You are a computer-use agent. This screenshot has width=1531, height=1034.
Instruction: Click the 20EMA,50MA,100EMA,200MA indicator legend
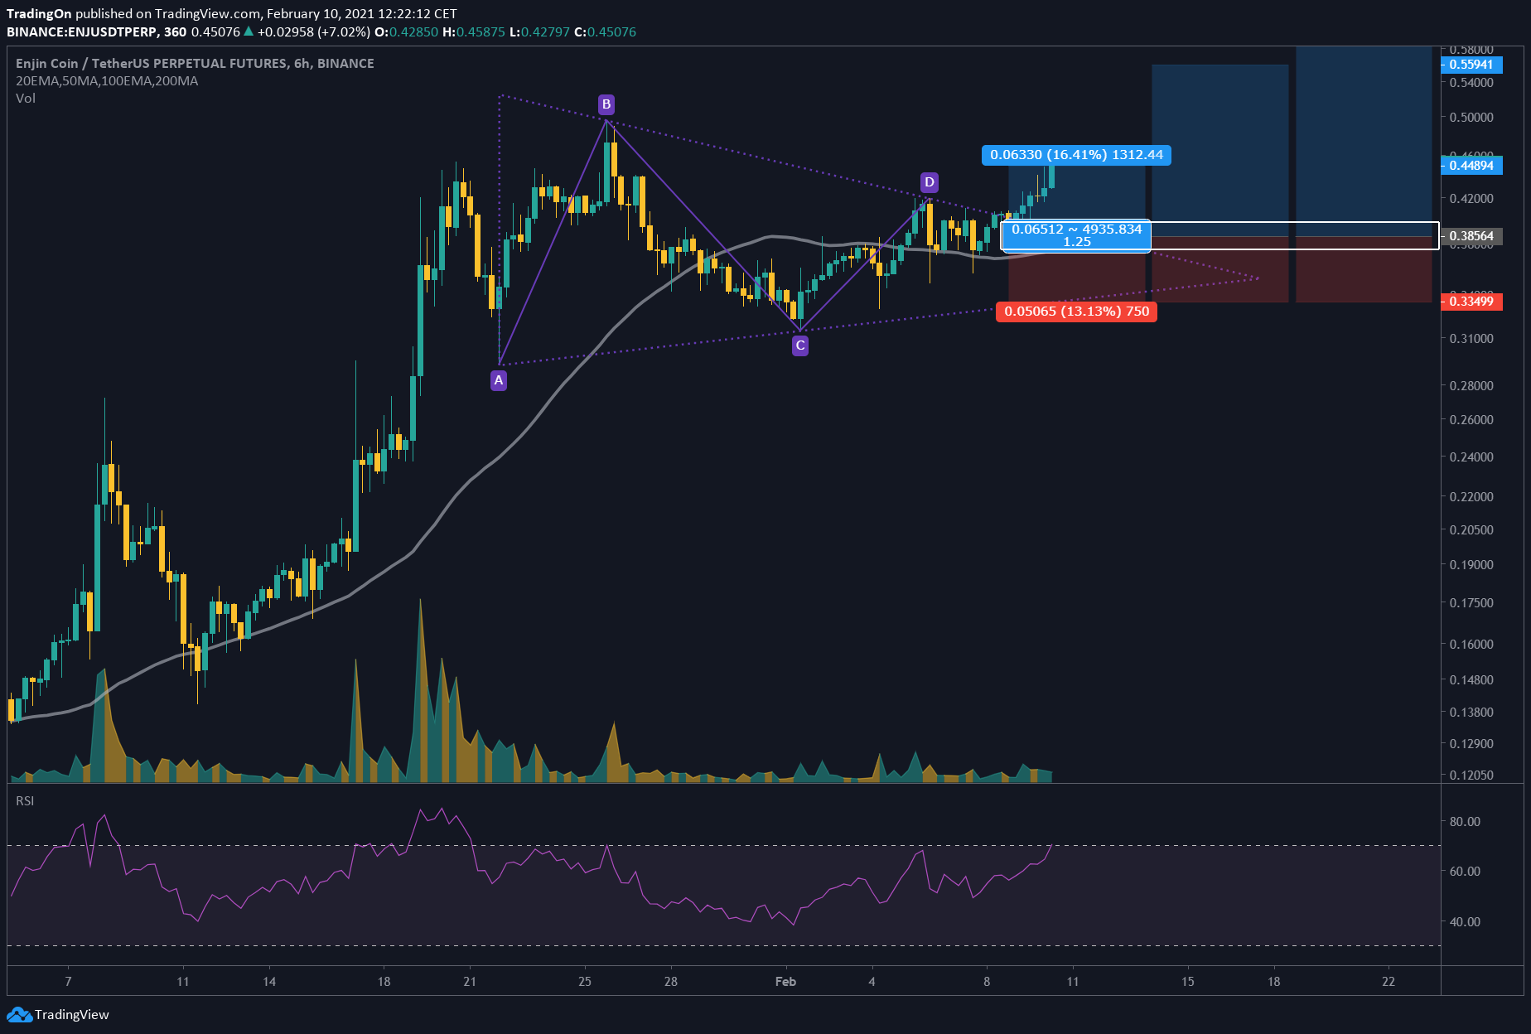click(107, 81)
